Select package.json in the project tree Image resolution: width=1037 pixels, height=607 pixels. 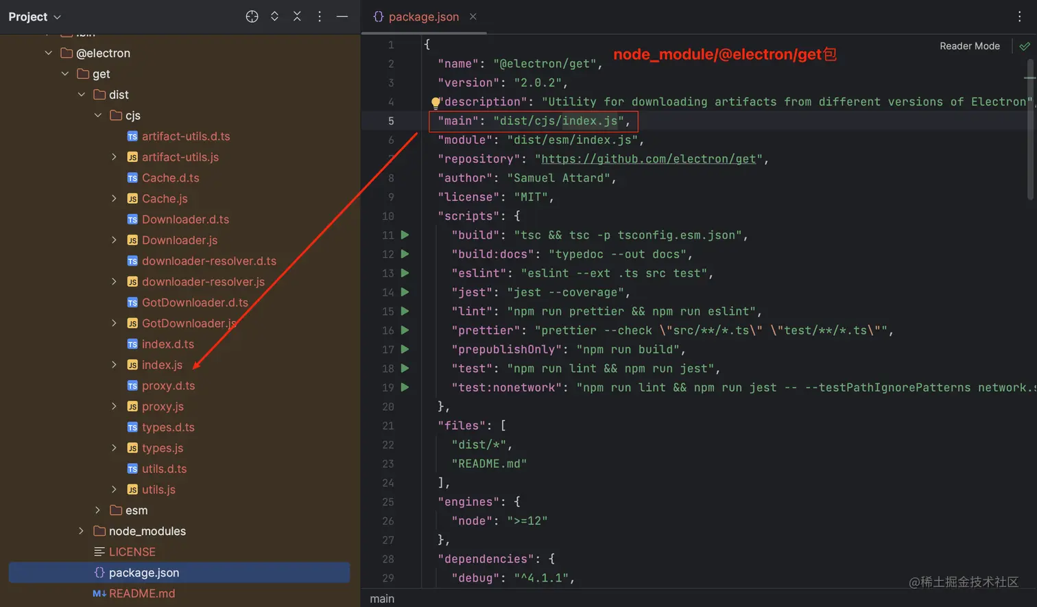tap(179, 573)
